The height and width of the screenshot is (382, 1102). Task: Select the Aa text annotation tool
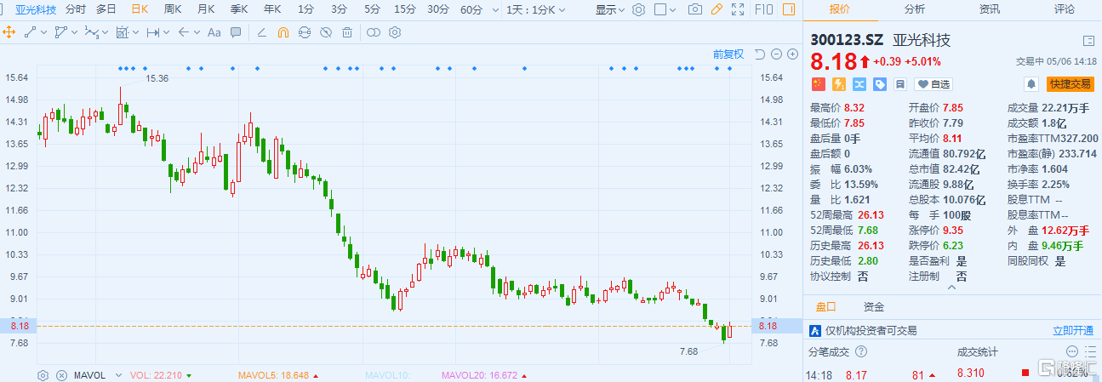click(214, 32)
